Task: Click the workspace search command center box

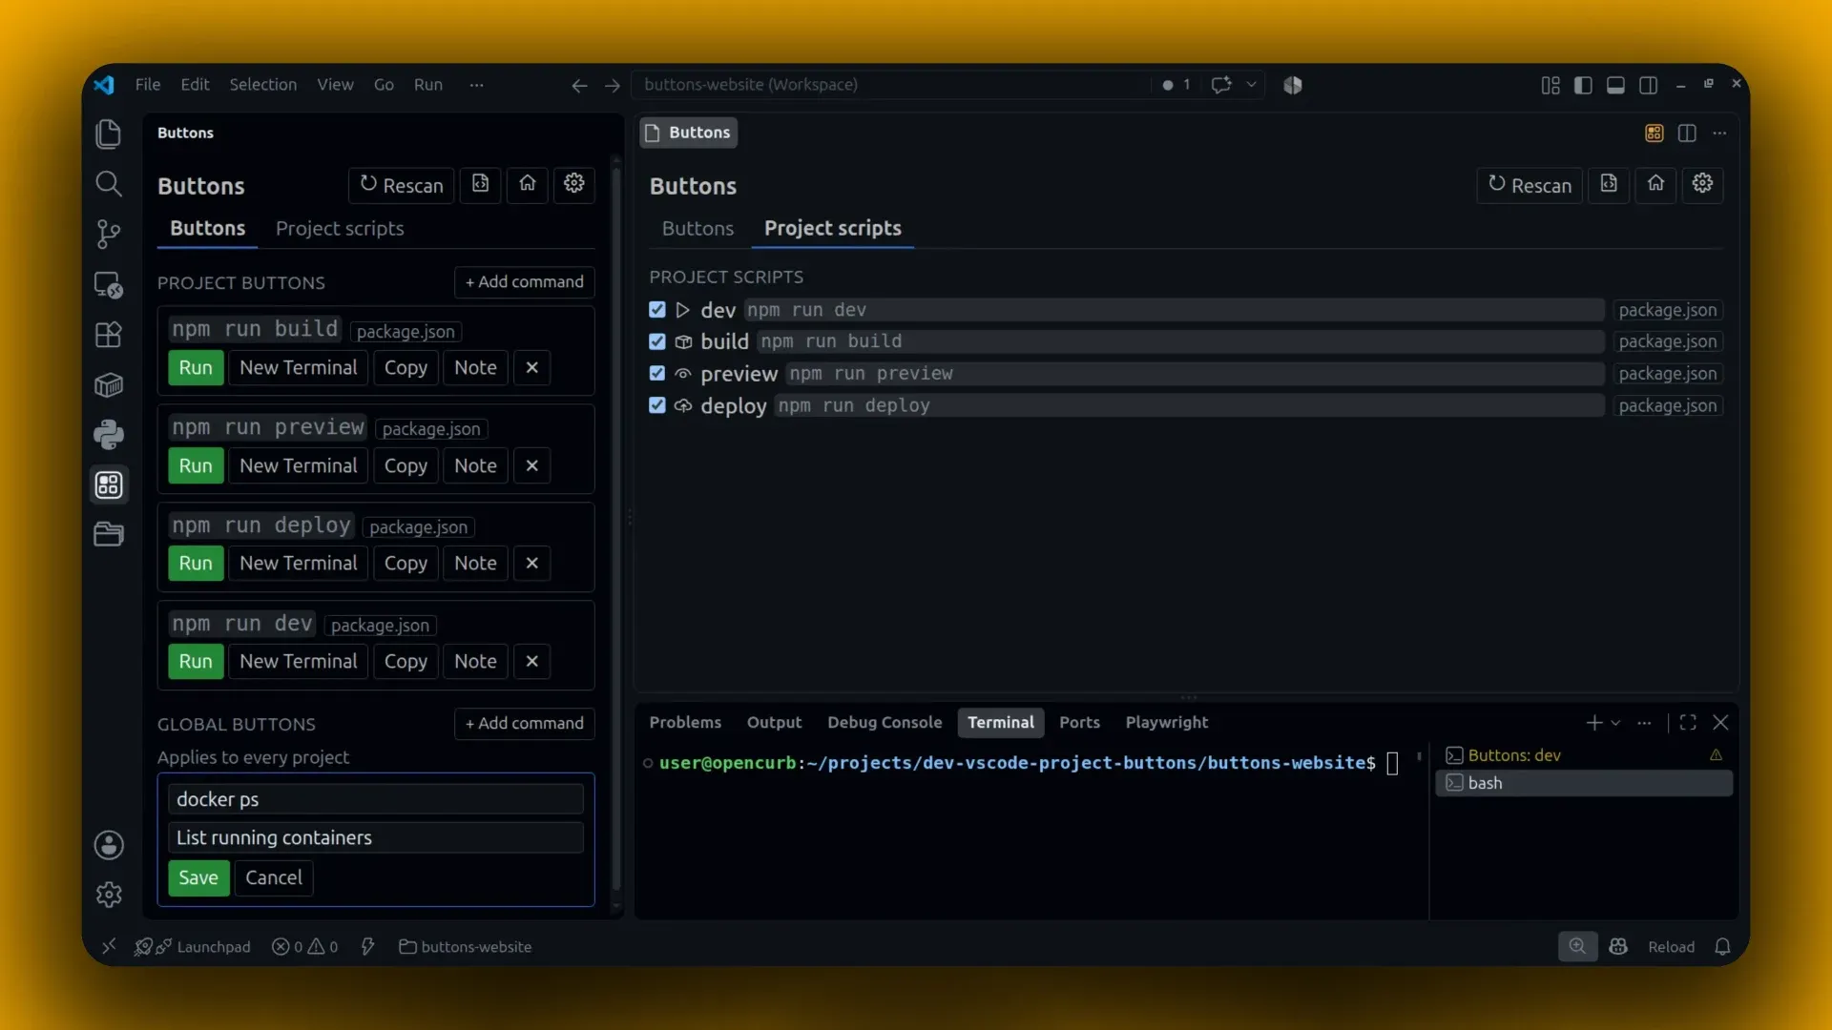Action: 892,85
